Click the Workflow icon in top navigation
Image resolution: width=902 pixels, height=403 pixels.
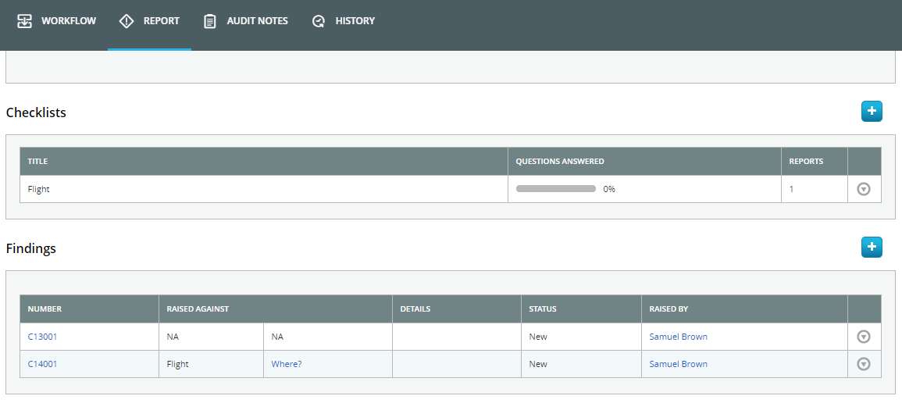point(25,21)
